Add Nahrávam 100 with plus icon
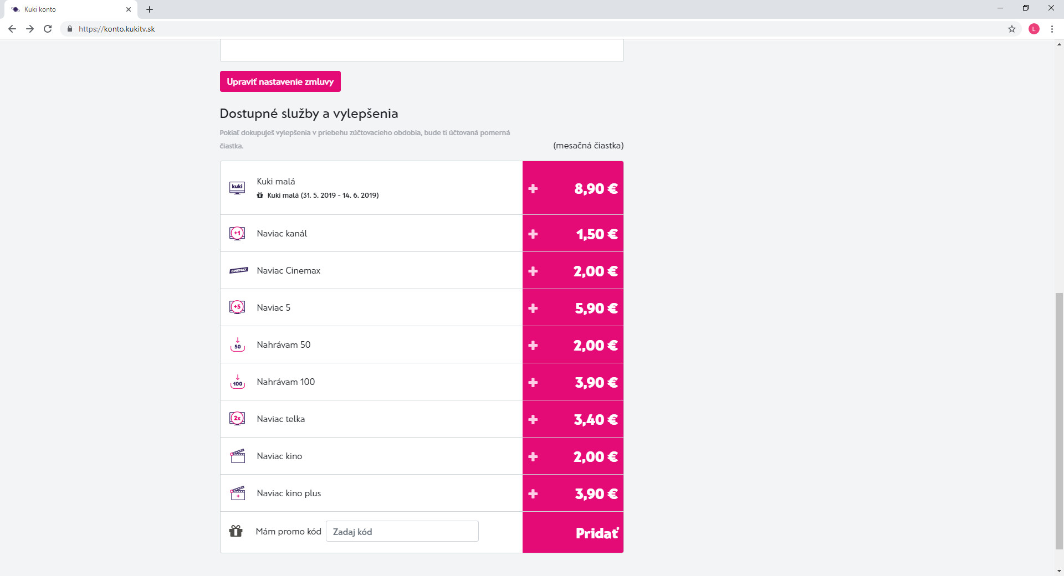The width and height of the screenshot is (1064, 576). coord(533,383)
